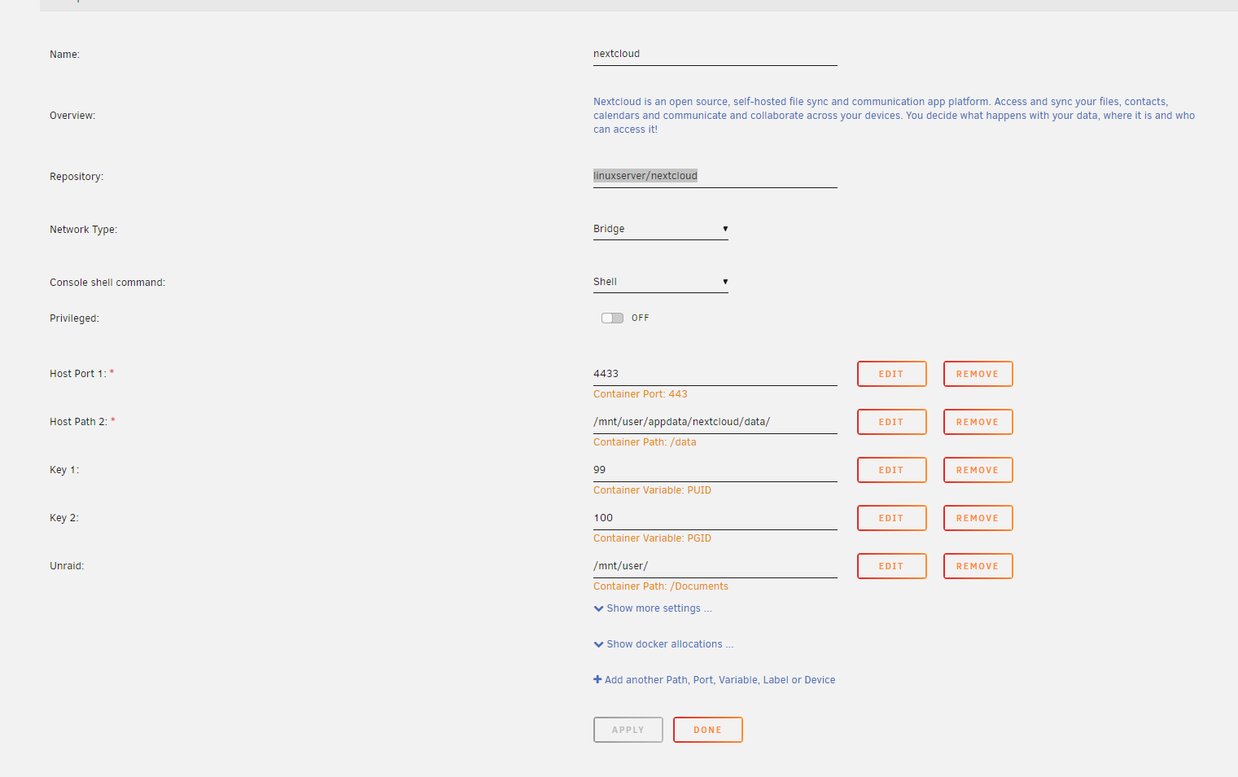Image resolution: width=1238 pixels, height=777 pixels.
Task: Edit the Host Path 2 setting
Action: point(891,422)
